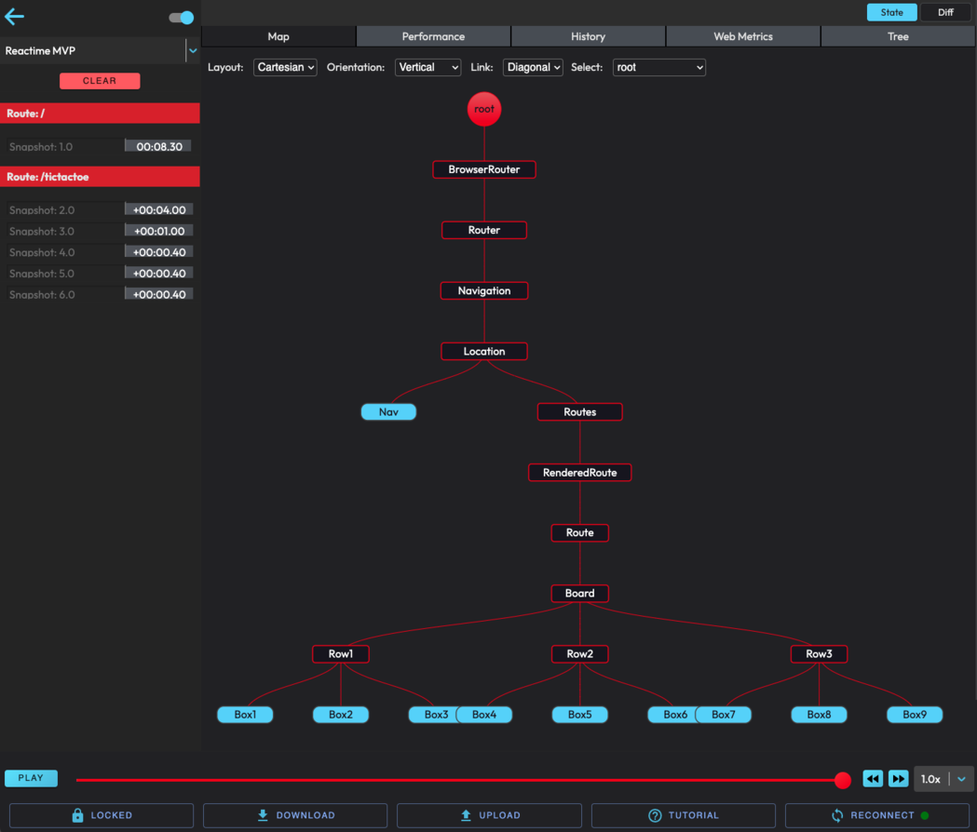The height and width of the screenshot is (832, 977).
Task: Select Snapshot: 6.0 entry
Action: [x=100, y=295]
